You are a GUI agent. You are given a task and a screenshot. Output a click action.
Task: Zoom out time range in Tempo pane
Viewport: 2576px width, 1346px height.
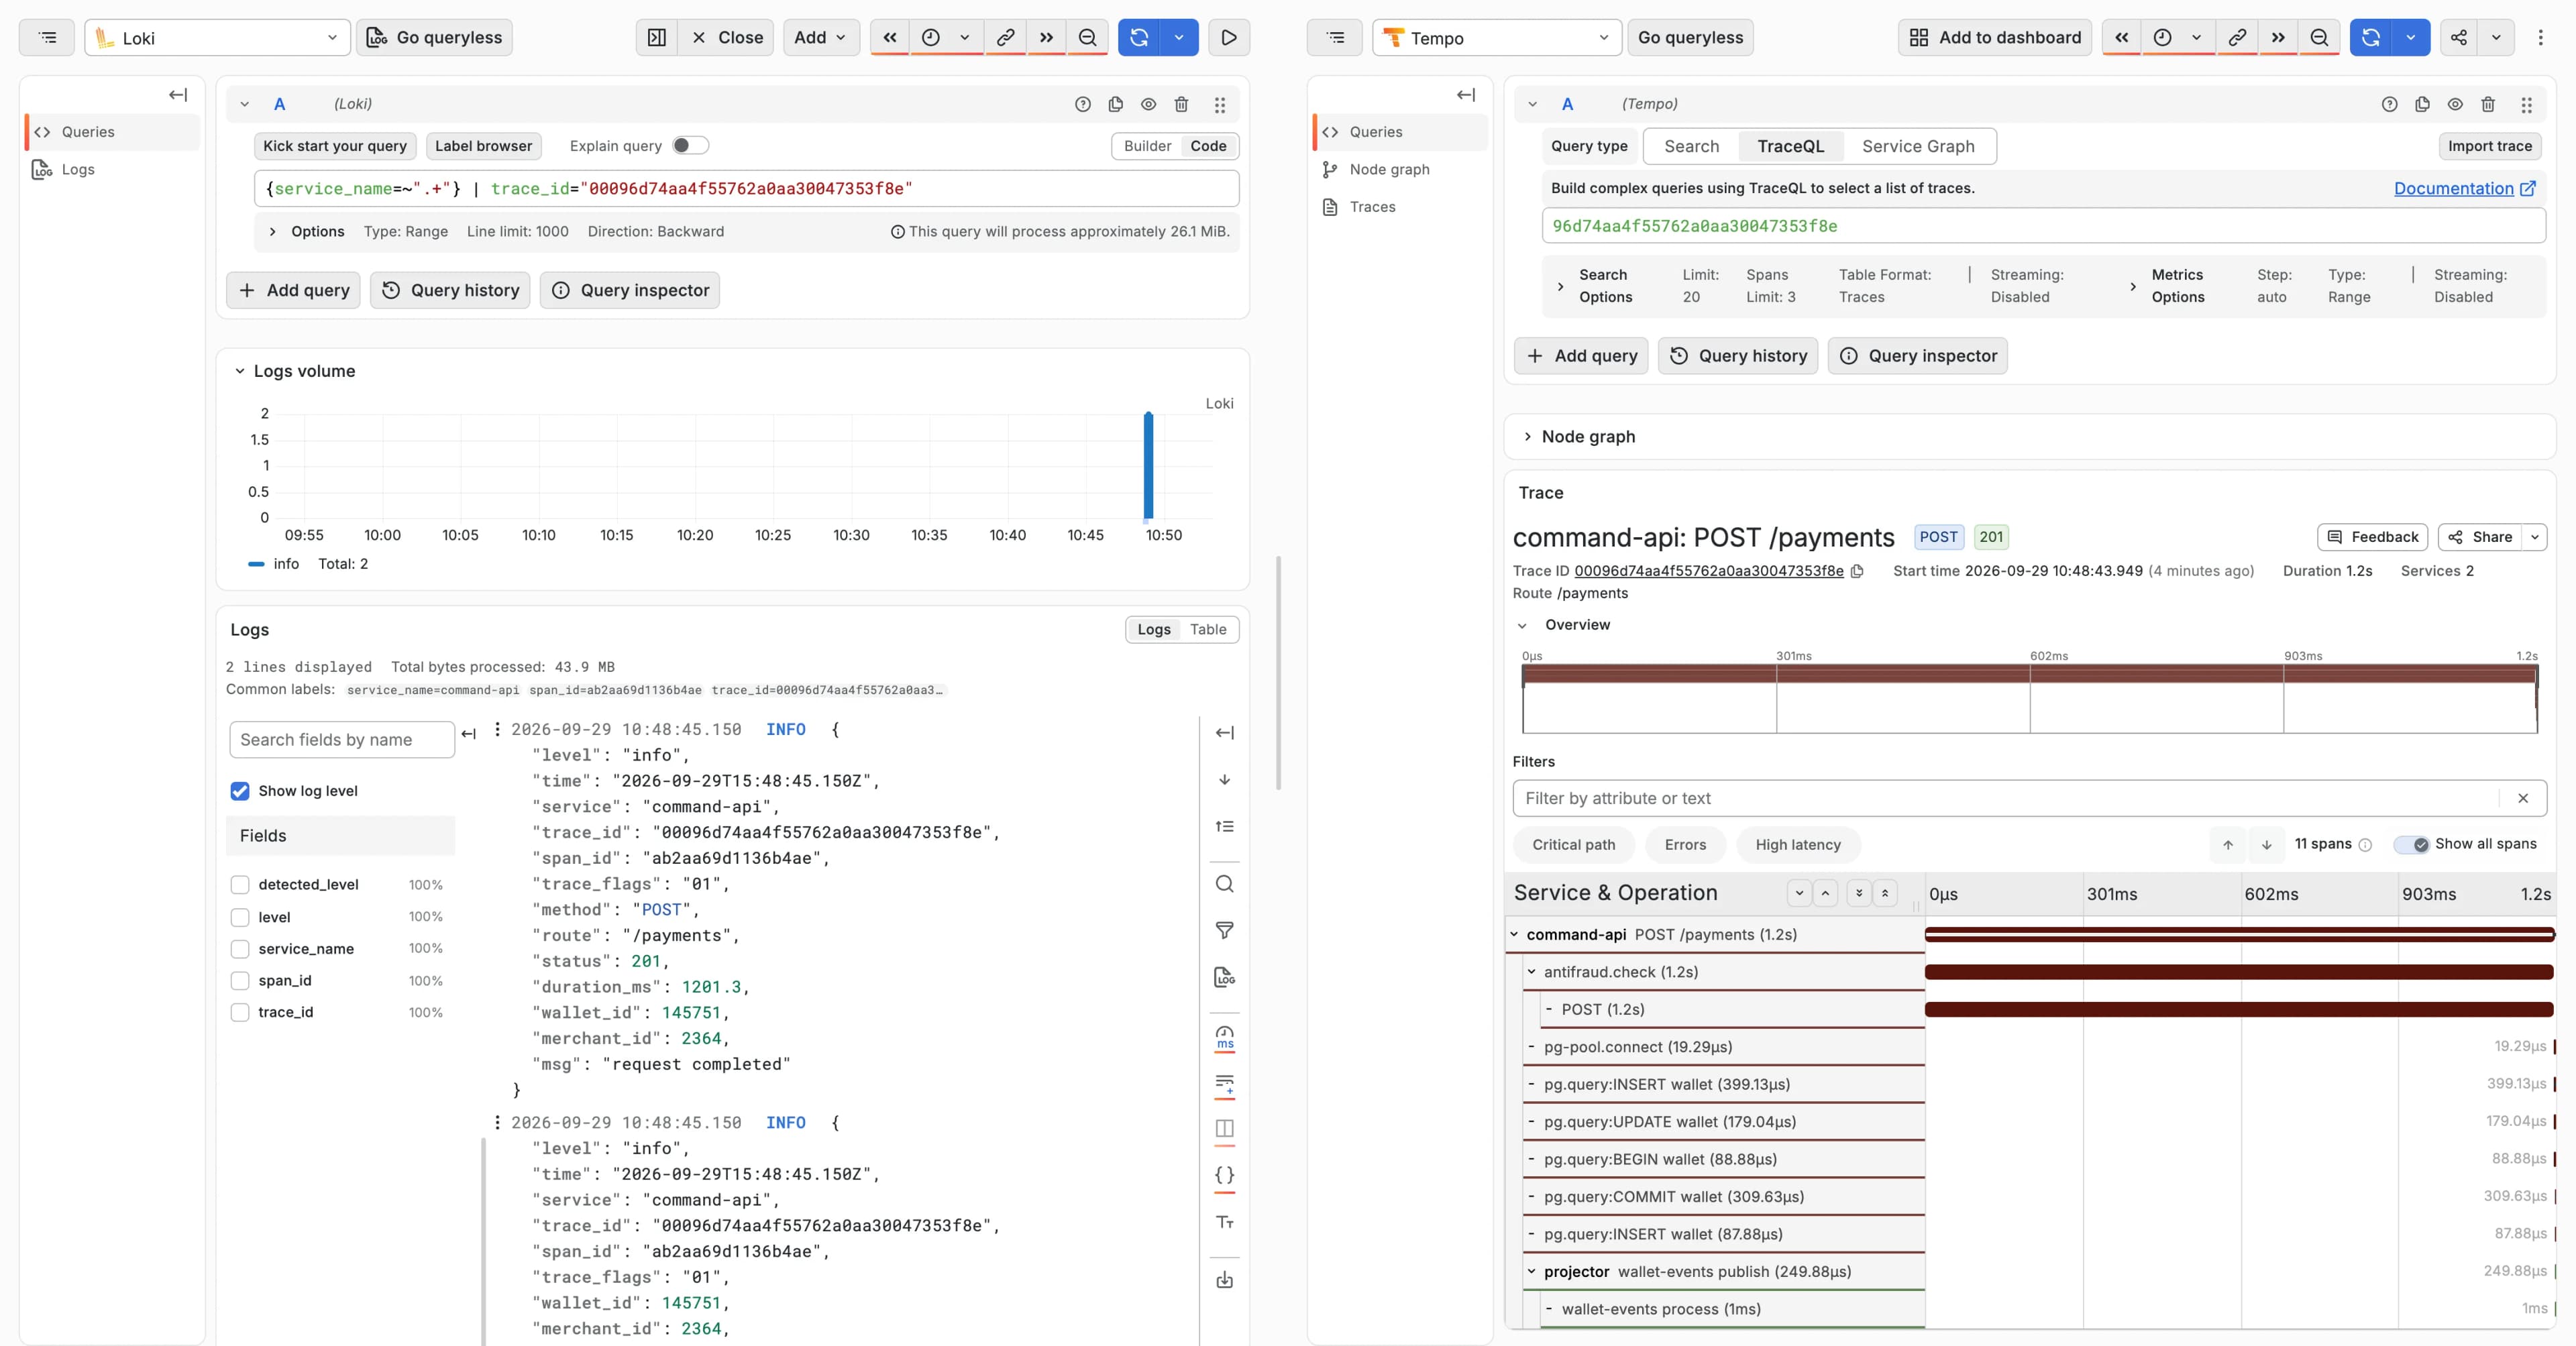(2320, 37)
